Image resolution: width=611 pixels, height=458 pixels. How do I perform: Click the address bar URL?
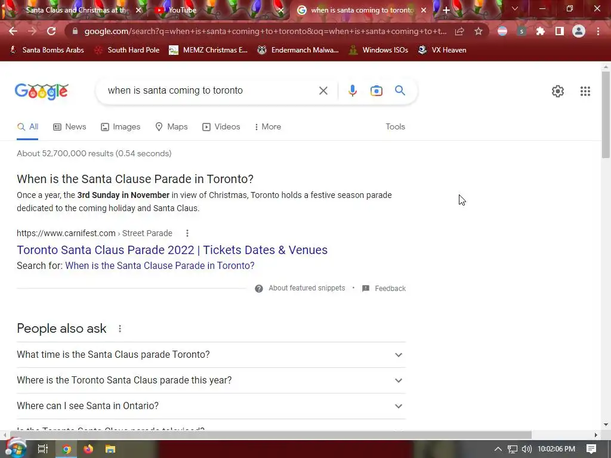[x=265, y=31]
